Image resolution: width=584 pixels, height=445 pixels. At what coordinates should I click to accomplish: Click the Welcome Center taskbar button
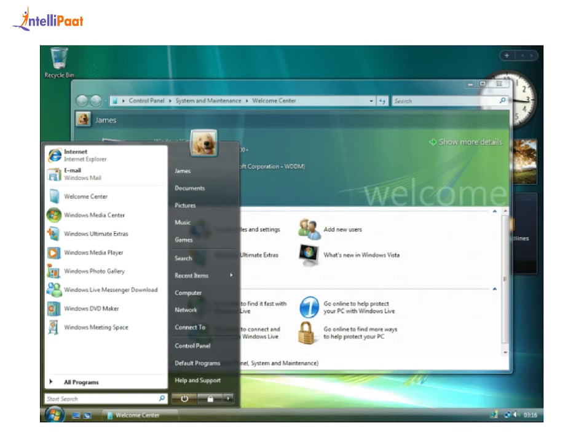[x=140, y=415]
